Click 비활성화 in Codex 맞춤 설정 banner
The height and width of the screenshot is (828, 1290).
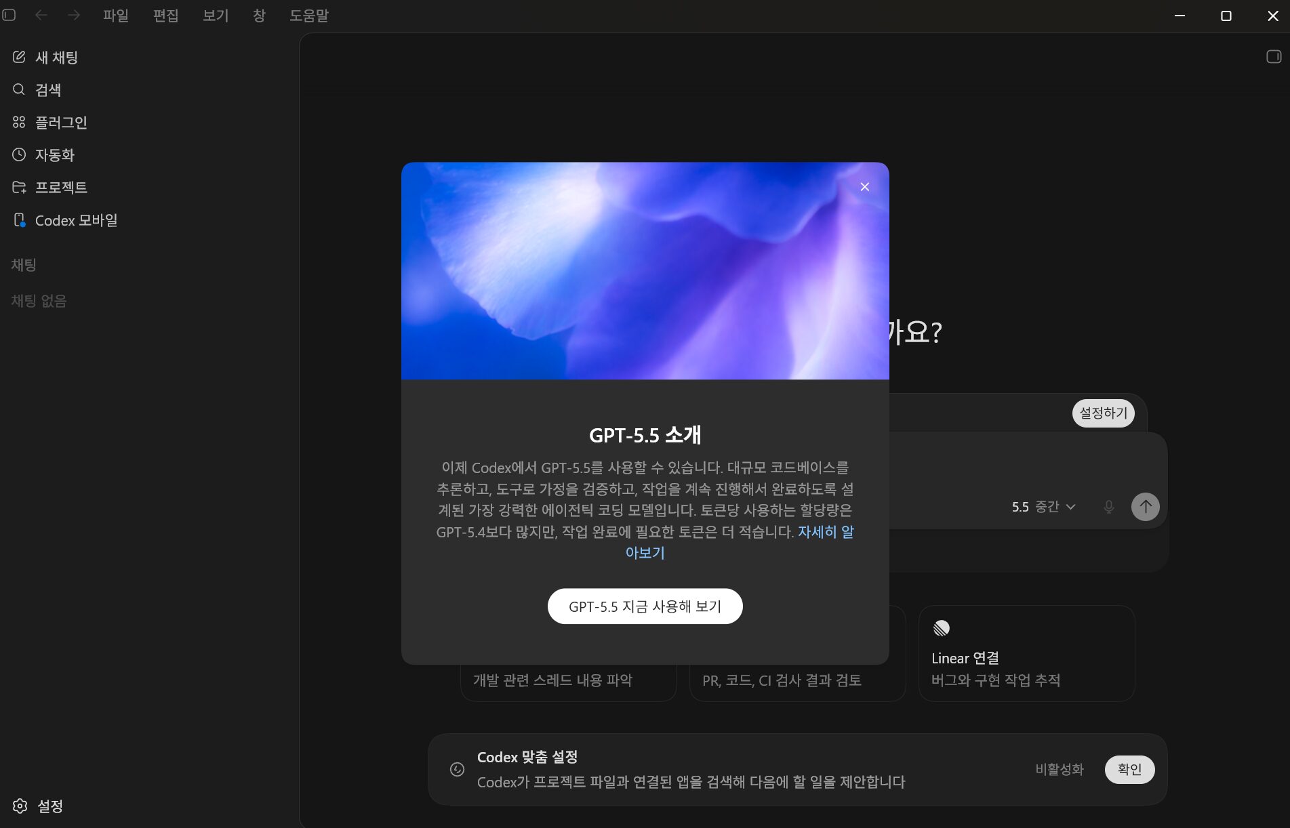(1060, 769)
